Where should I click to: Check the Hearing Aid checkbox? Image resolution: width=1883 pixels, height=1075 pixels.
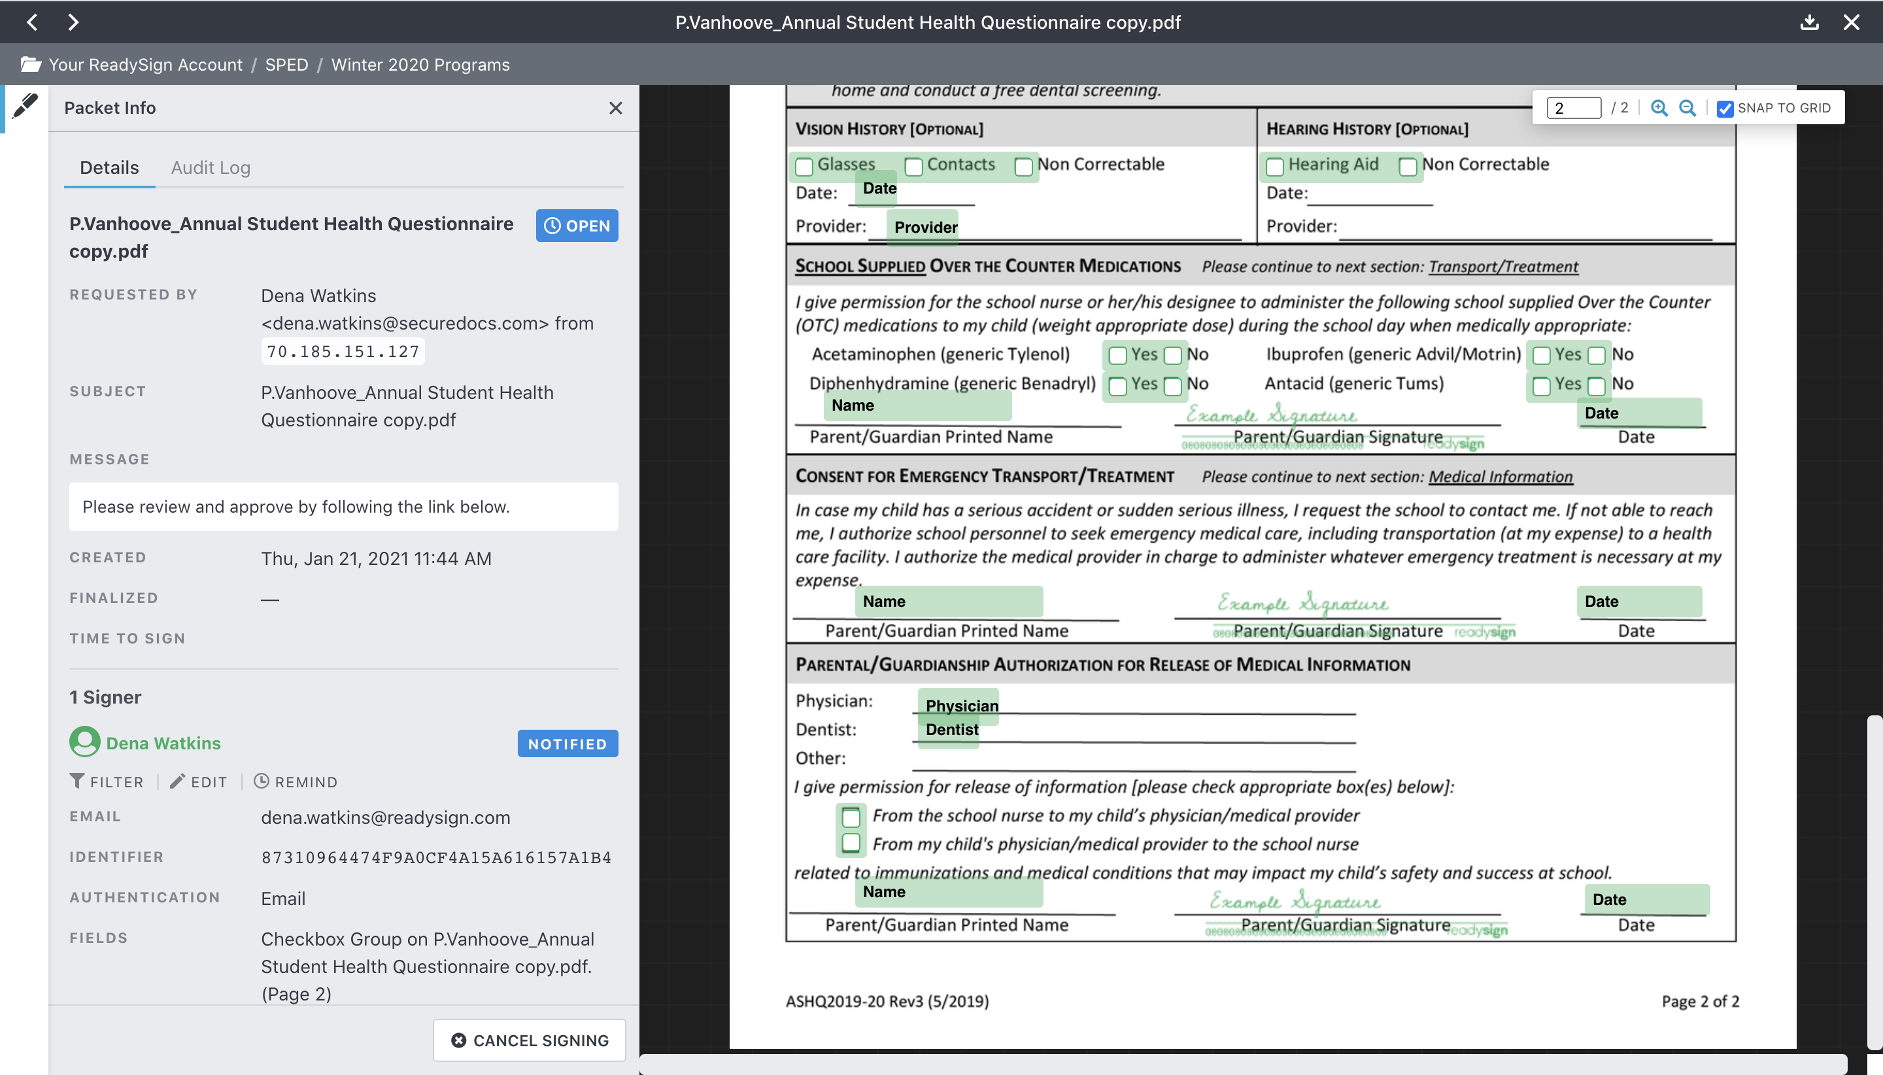pyautogui.click(x=1275, y=167)
